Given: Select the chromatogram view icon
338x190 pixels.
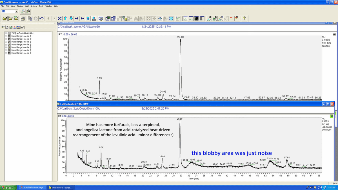Looking at the screenshot, I should pos(185,19).
